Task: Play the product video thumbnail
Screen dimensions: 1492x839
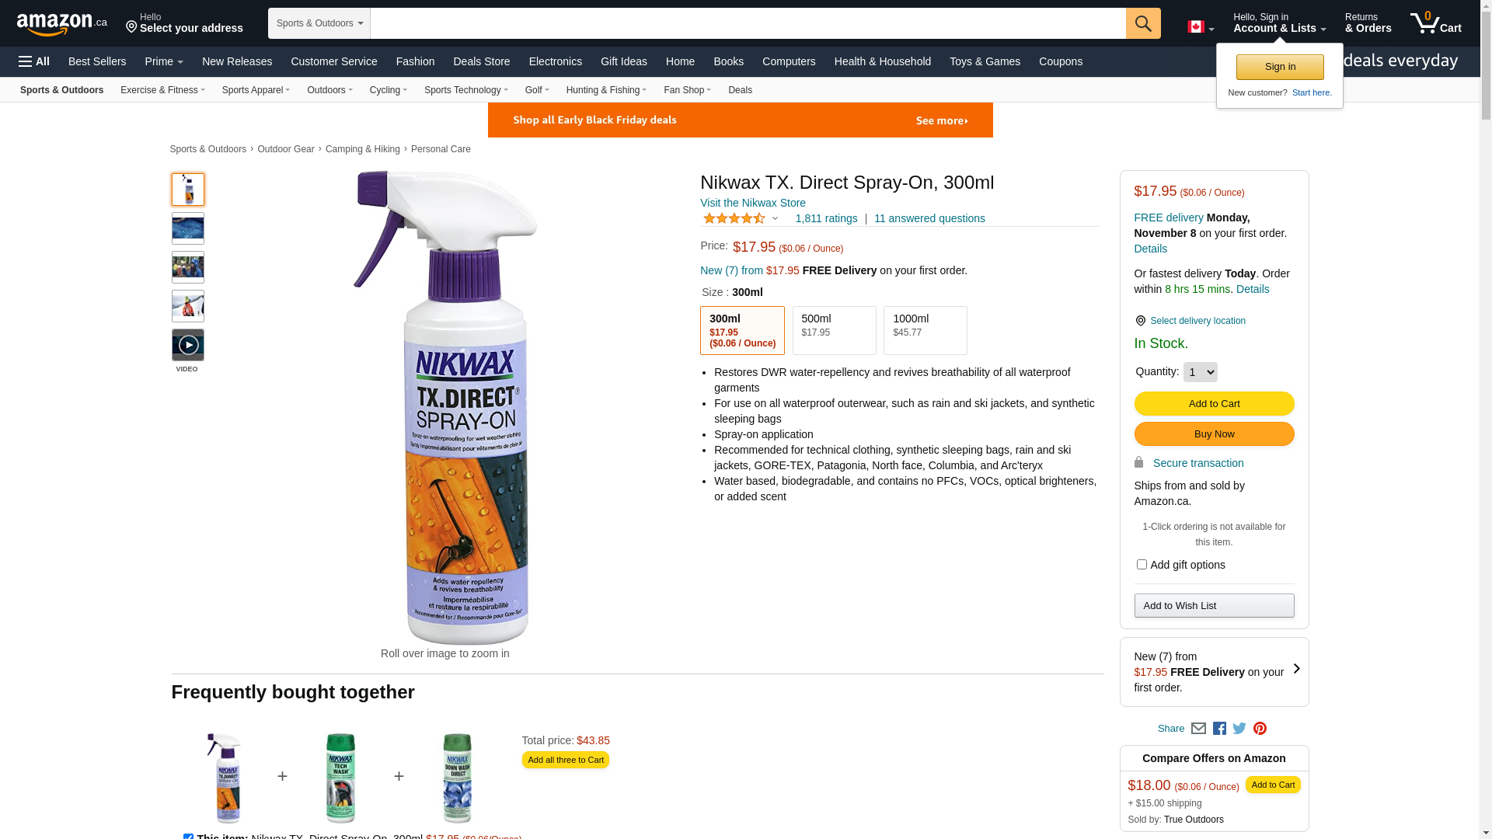Action: click(x=188, y=345)
